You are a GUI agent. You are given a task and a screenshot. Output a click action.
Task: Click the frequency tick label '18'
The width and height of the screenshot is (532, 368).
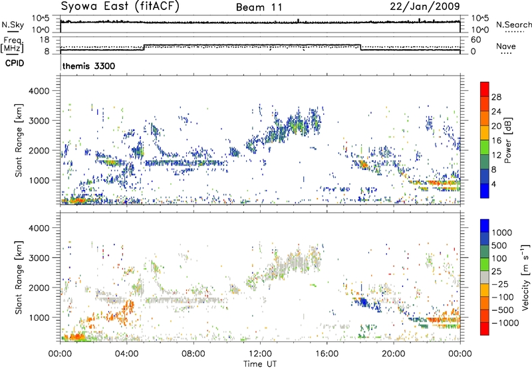pos(44,40)
